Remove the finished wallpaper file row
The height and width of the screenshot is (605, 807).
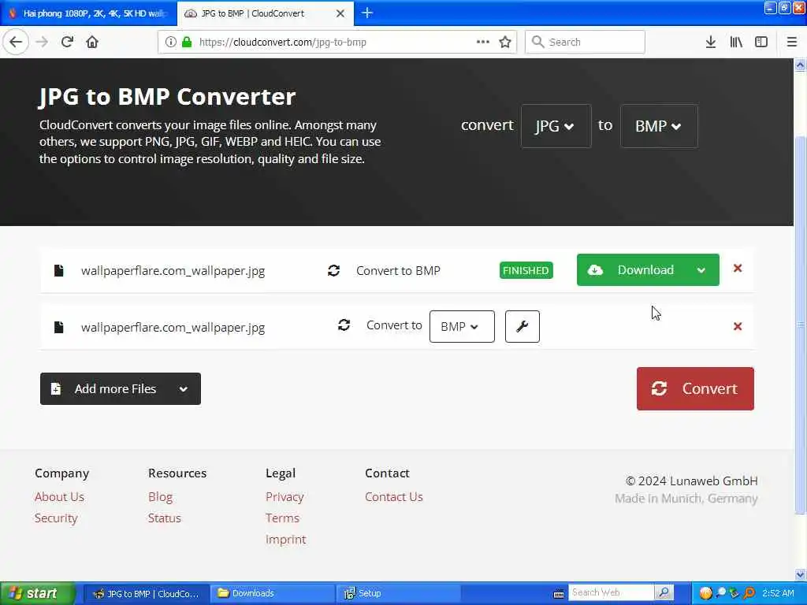click(738, 268)
